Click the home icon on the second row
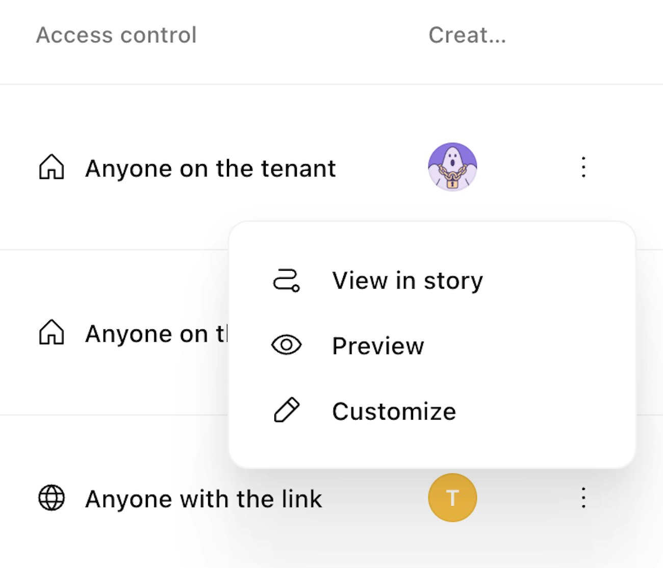This screenshot has width=663, height=568. [52, 332]
